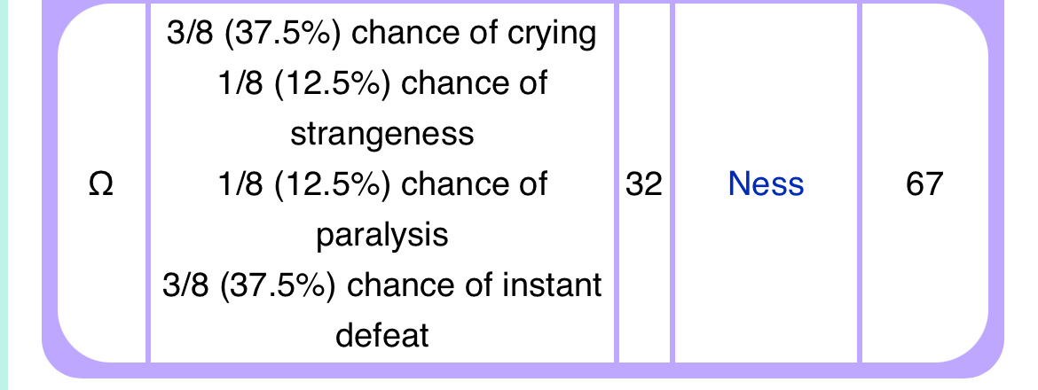Image resolution: width=1038 pixels, height=390 pixels.
Task: Click the word "defeat"
Action: (382, 336)
